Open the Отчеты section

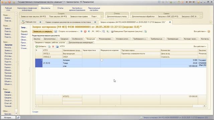(x=60, y=8)
